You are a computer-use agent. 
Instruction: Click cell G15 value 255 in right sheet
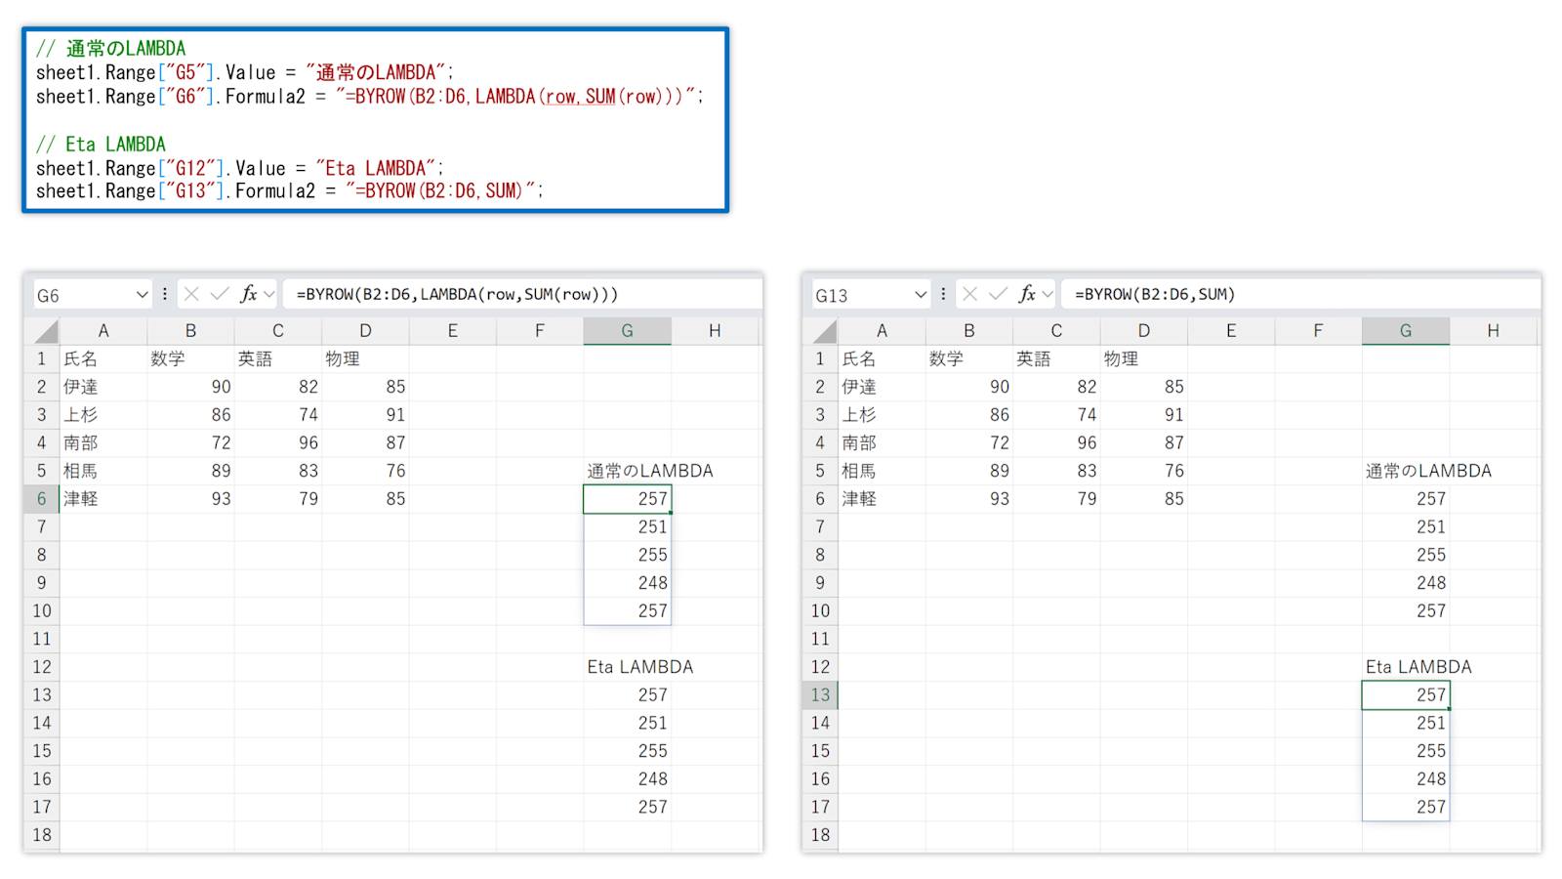(x=1406, y=751)
